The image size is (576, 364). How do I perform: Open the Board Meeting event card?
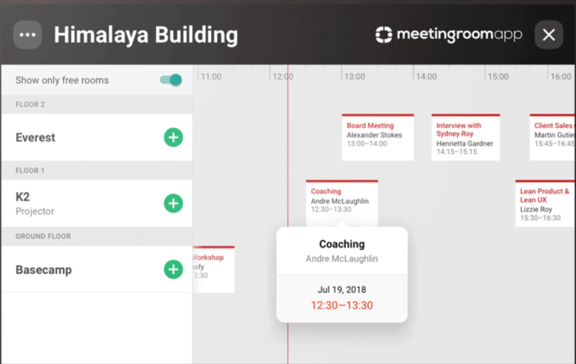pyautogui.click(x=378, y=136)
